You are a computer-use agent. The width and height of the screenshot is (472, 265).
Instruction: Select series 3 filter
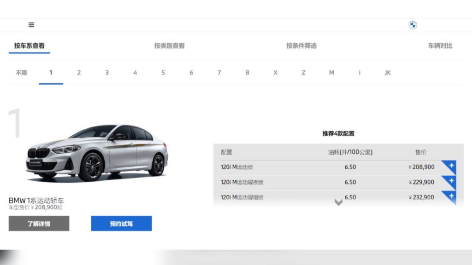(x=107, y=73)
